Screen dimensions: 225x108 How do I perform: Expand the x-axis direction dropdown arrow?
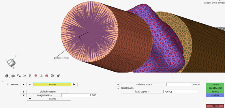click(x=30, y=99)
